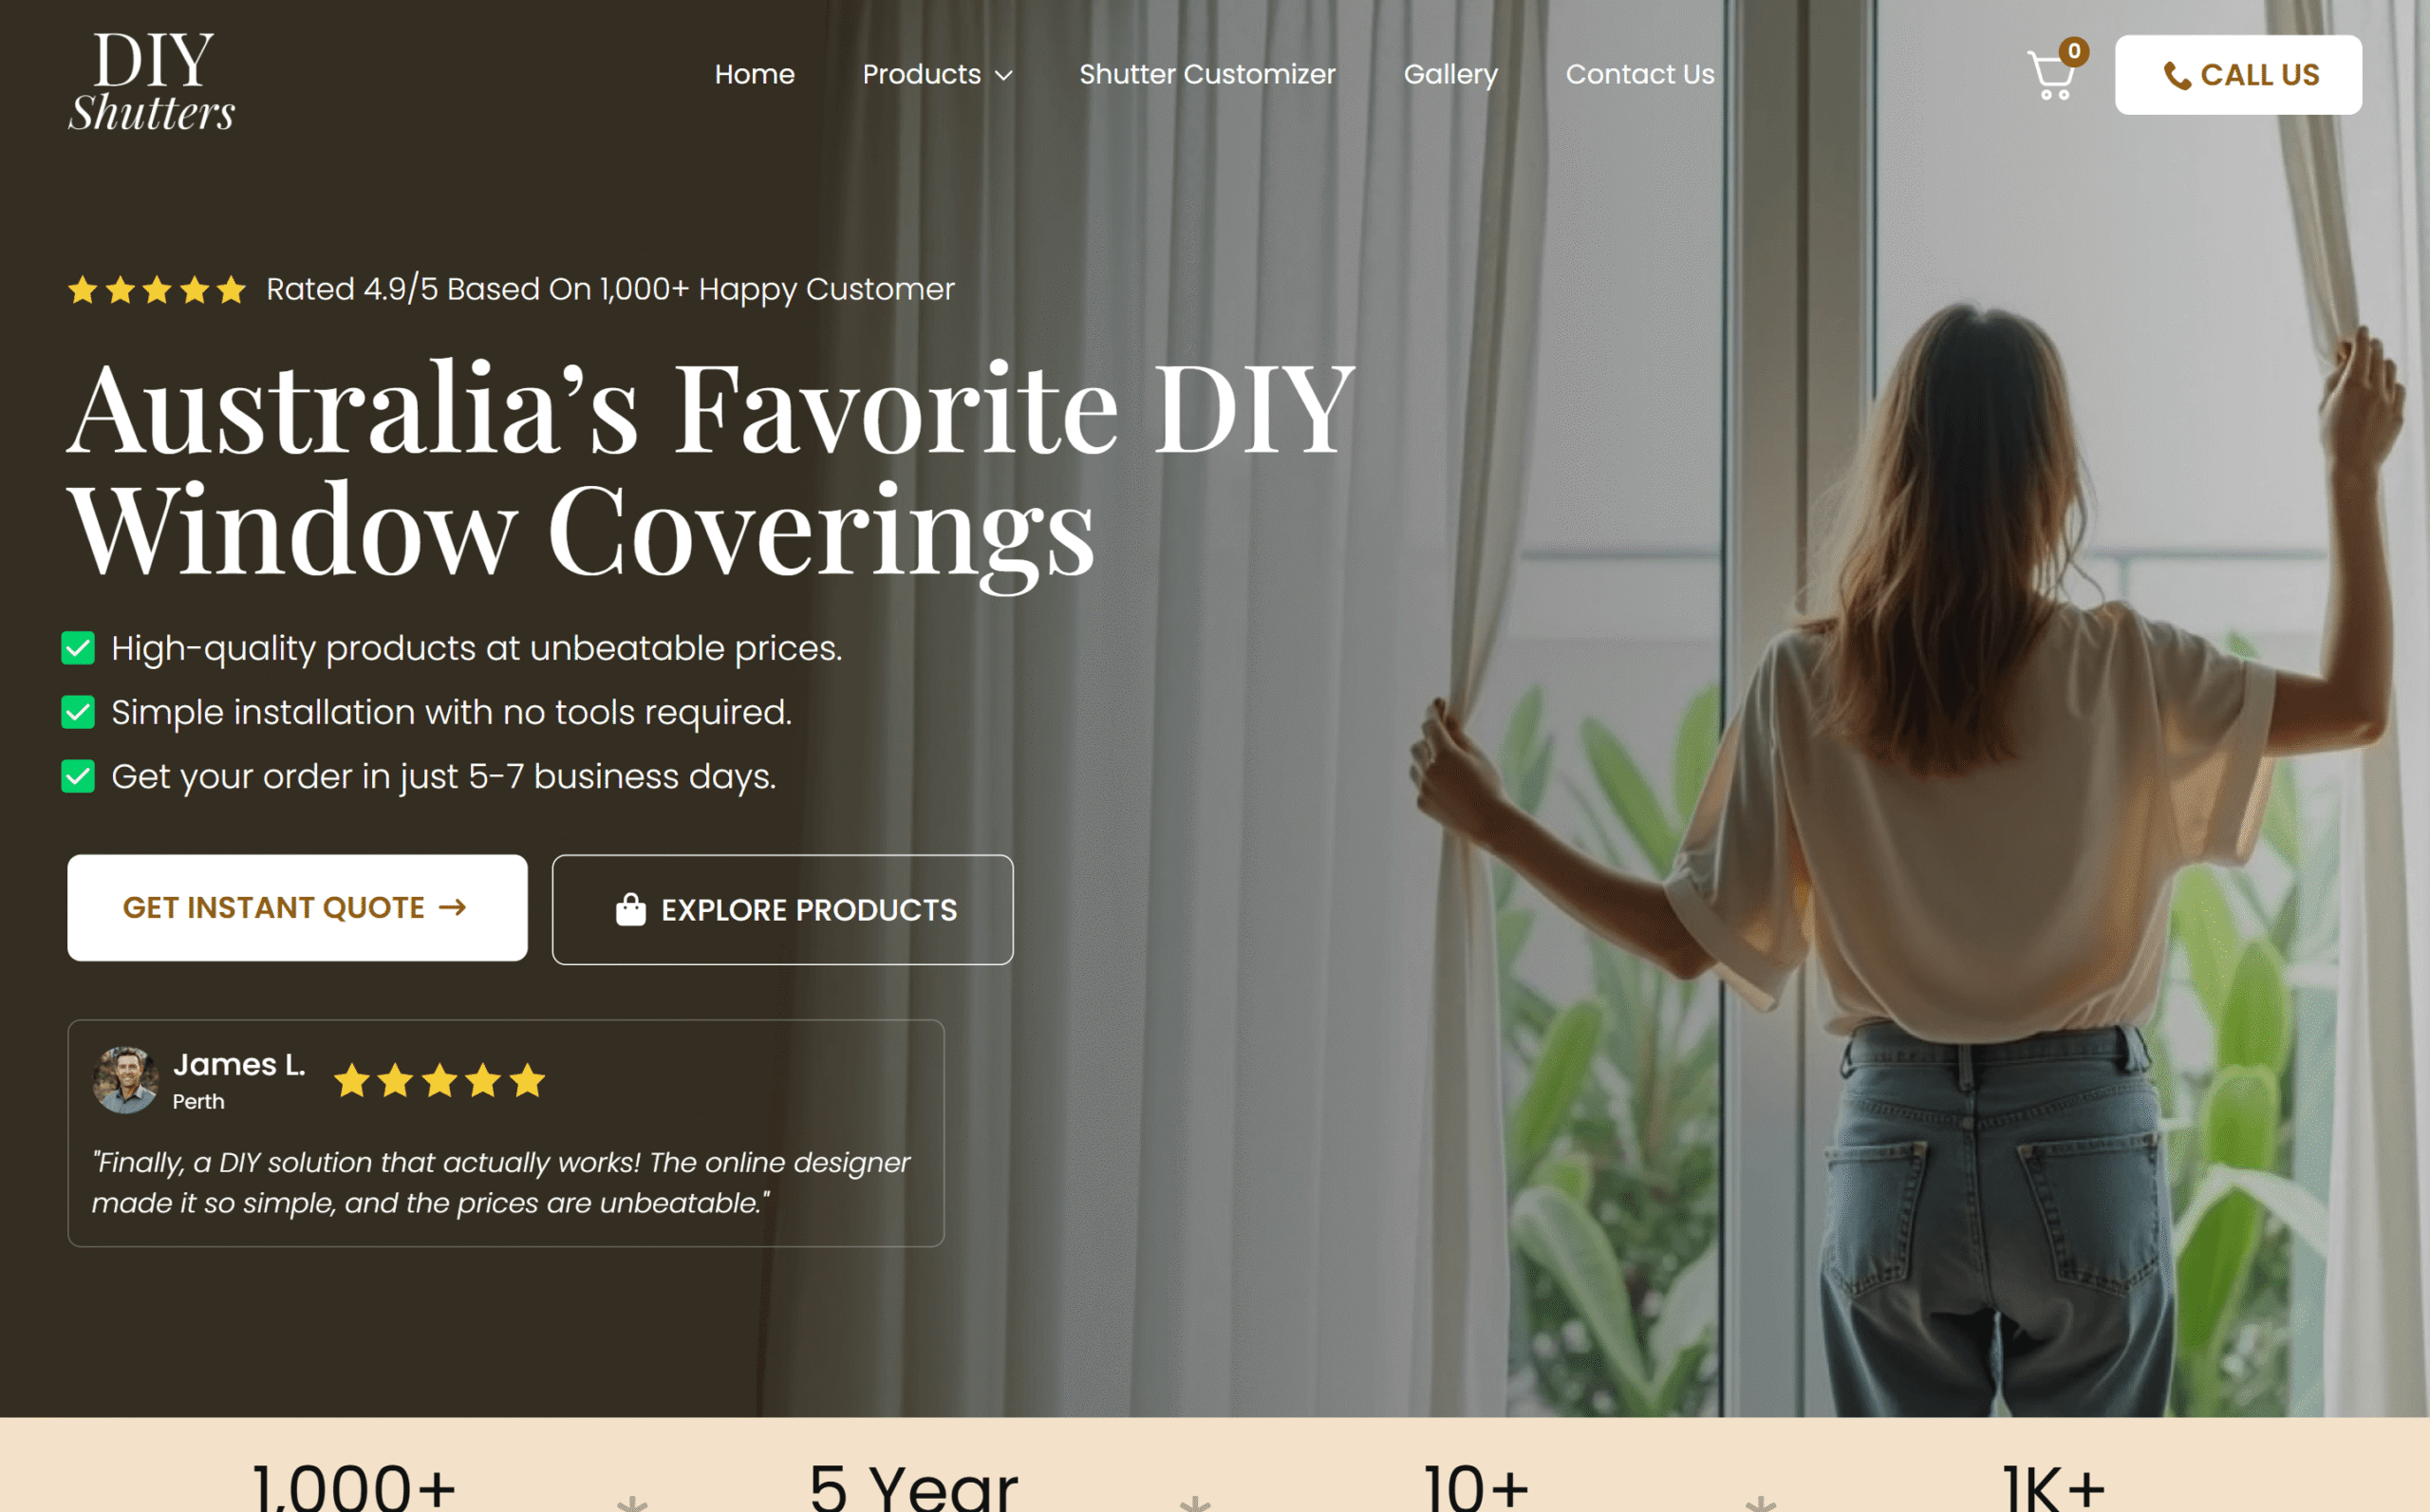Image resolution: width=2430 pixels, height=1512 pixels.
Task: Open the Contact Us page
Action: click(1640, 74)
